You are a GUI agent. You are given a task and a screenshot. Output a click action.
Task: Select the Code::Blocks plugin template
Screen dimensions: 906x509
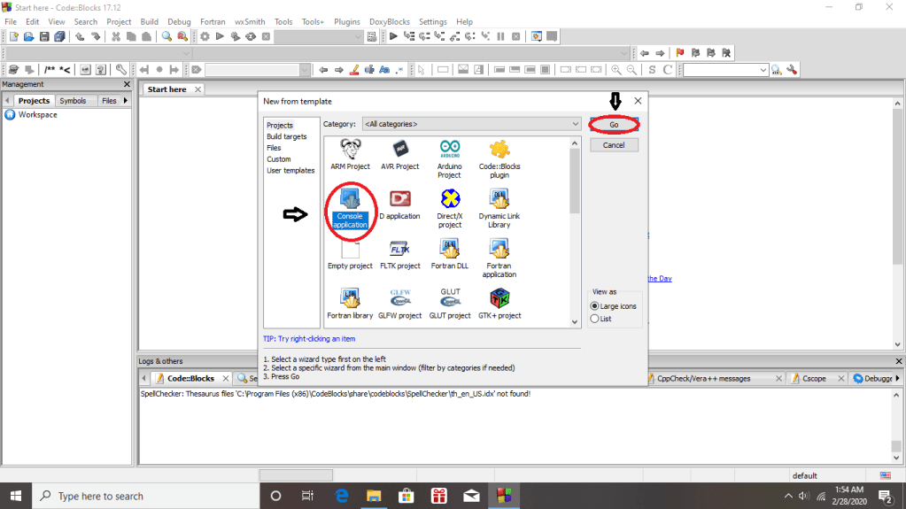(499, 150)
